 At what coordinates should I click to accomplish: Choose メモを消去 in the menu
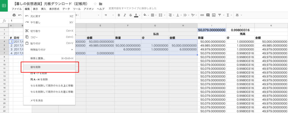49,101
